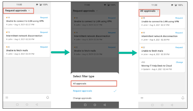The height and width of the screenshot is (111, 193).
Task: Select All approvals filter option
Action: click(94, 83)
